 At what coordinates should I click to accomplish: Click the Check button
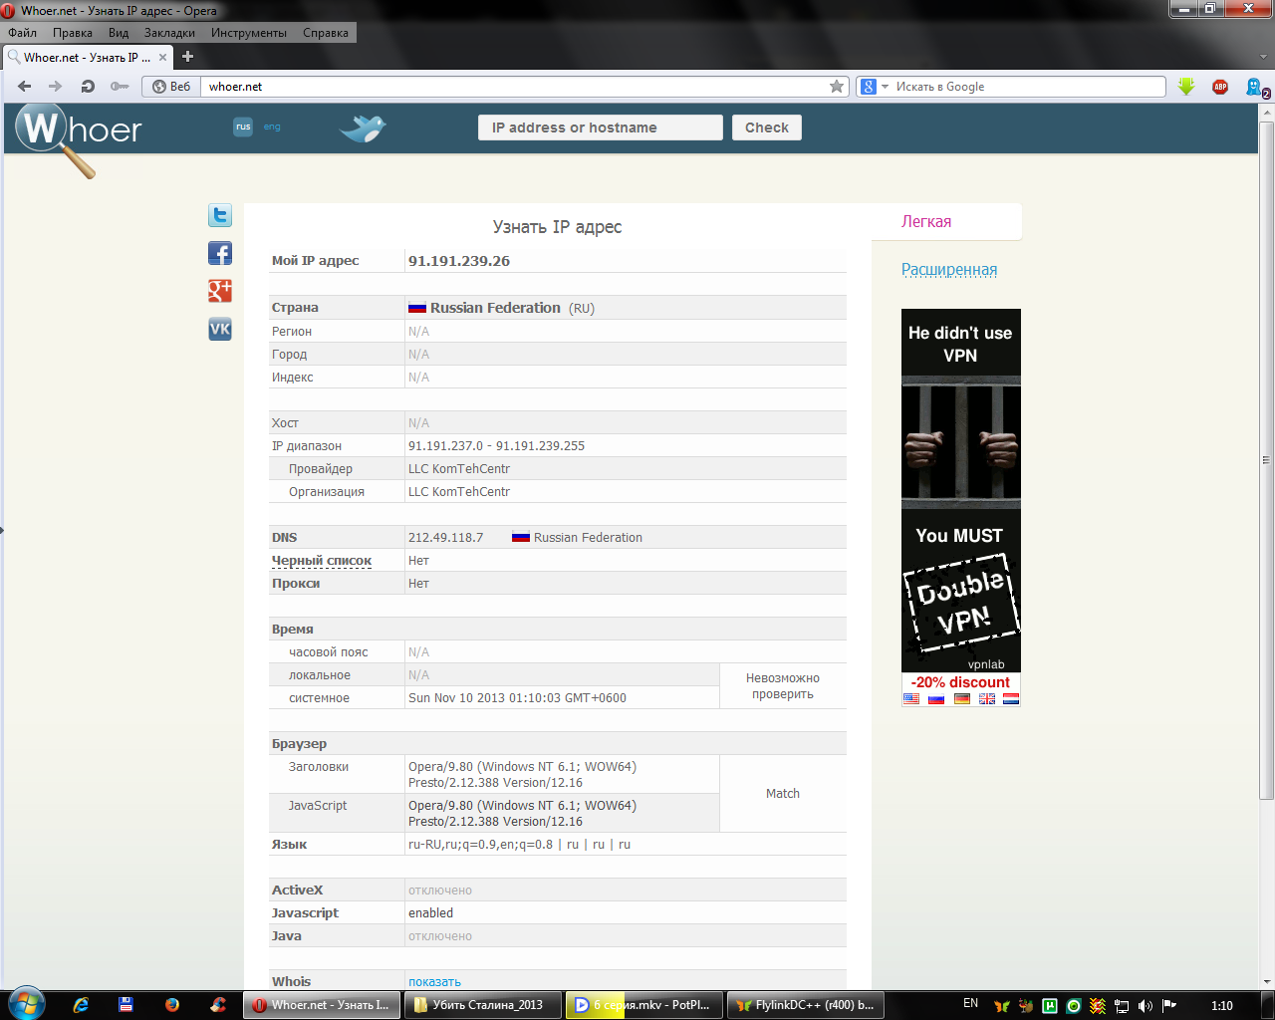coord(767,127)
